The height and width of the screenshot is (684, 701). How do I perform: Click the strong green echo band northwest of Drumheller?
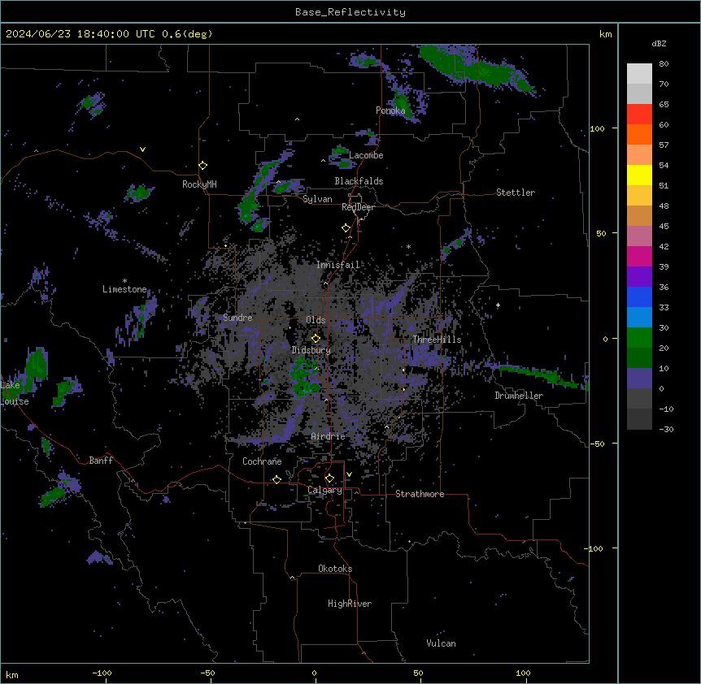point(537,374)
